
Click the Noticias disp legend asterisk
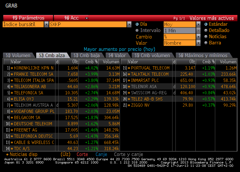[x=7, y=155]
